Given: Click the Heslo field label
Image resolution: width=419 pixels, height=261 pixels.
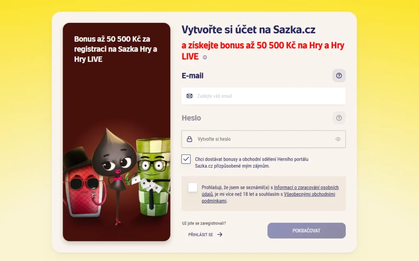Looking at the screenshot, I should (191, 118).
